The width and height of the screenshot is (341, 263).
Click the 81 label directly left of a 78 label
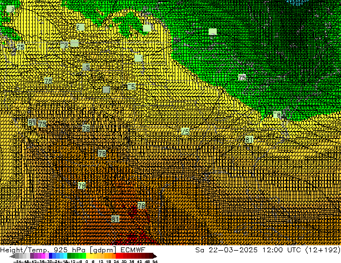32,122
